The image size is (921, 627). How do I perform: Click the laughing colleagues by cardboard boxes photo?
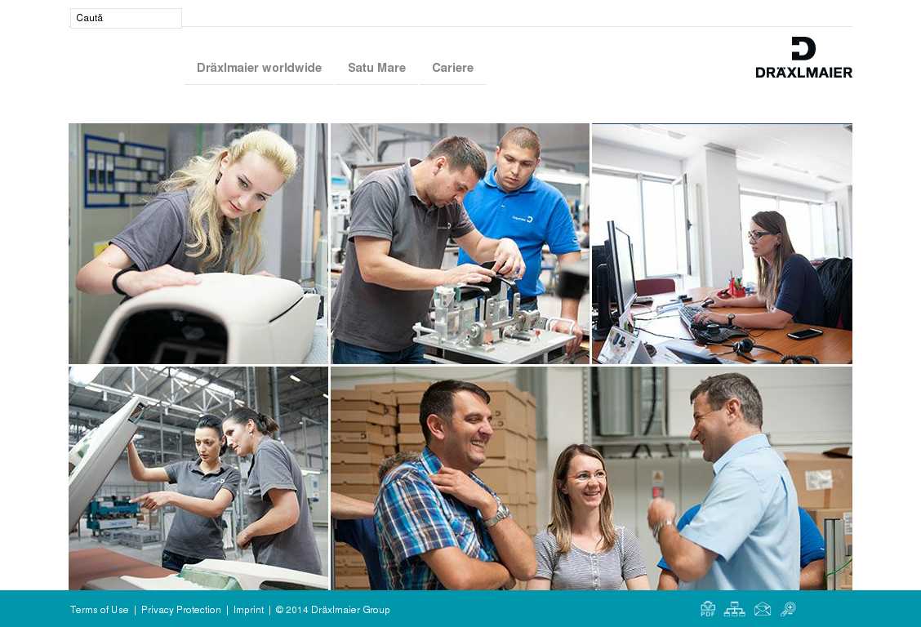[591, 478]
